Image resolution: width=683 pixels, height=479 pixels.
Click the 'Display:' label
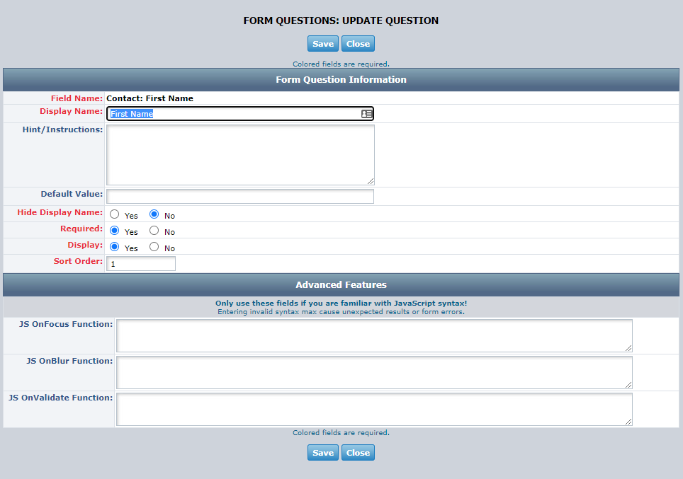click(85, 245)
